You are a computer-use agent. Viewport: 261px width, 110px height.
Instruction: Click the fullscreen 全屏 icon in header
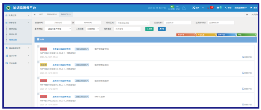point(193,8)
